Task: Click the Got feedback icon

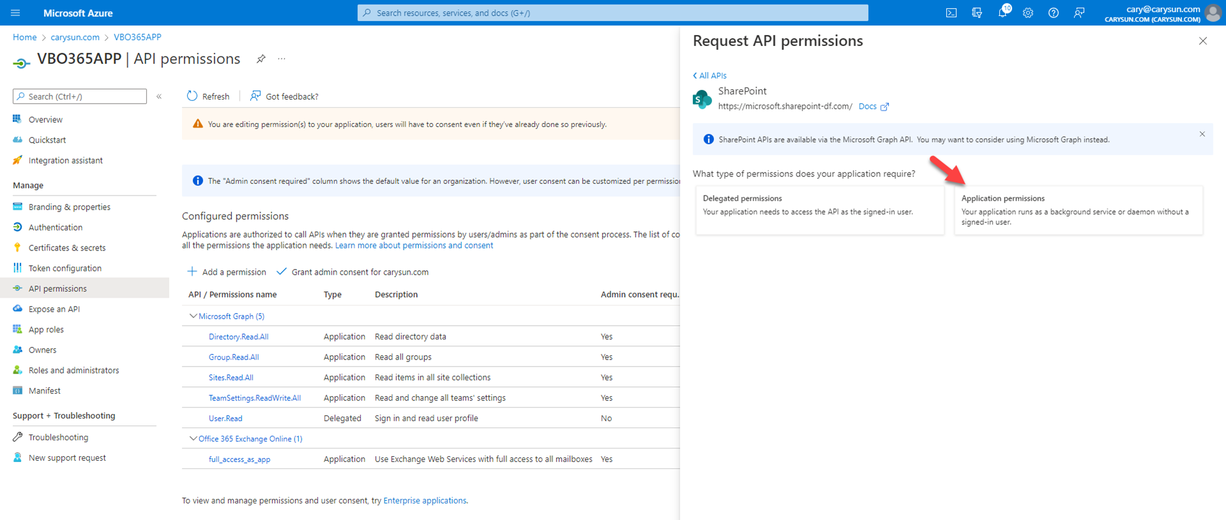Action: pyautogui.click(x=255, y=96)
